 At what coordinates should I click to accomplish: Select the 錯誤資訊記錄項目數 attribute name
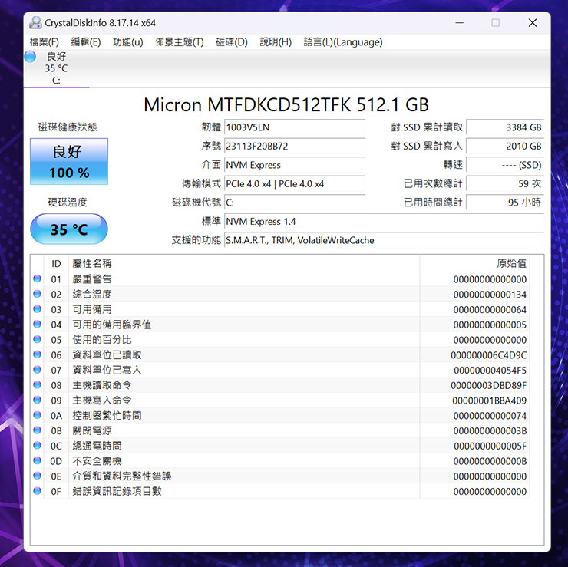coord(117,492)
